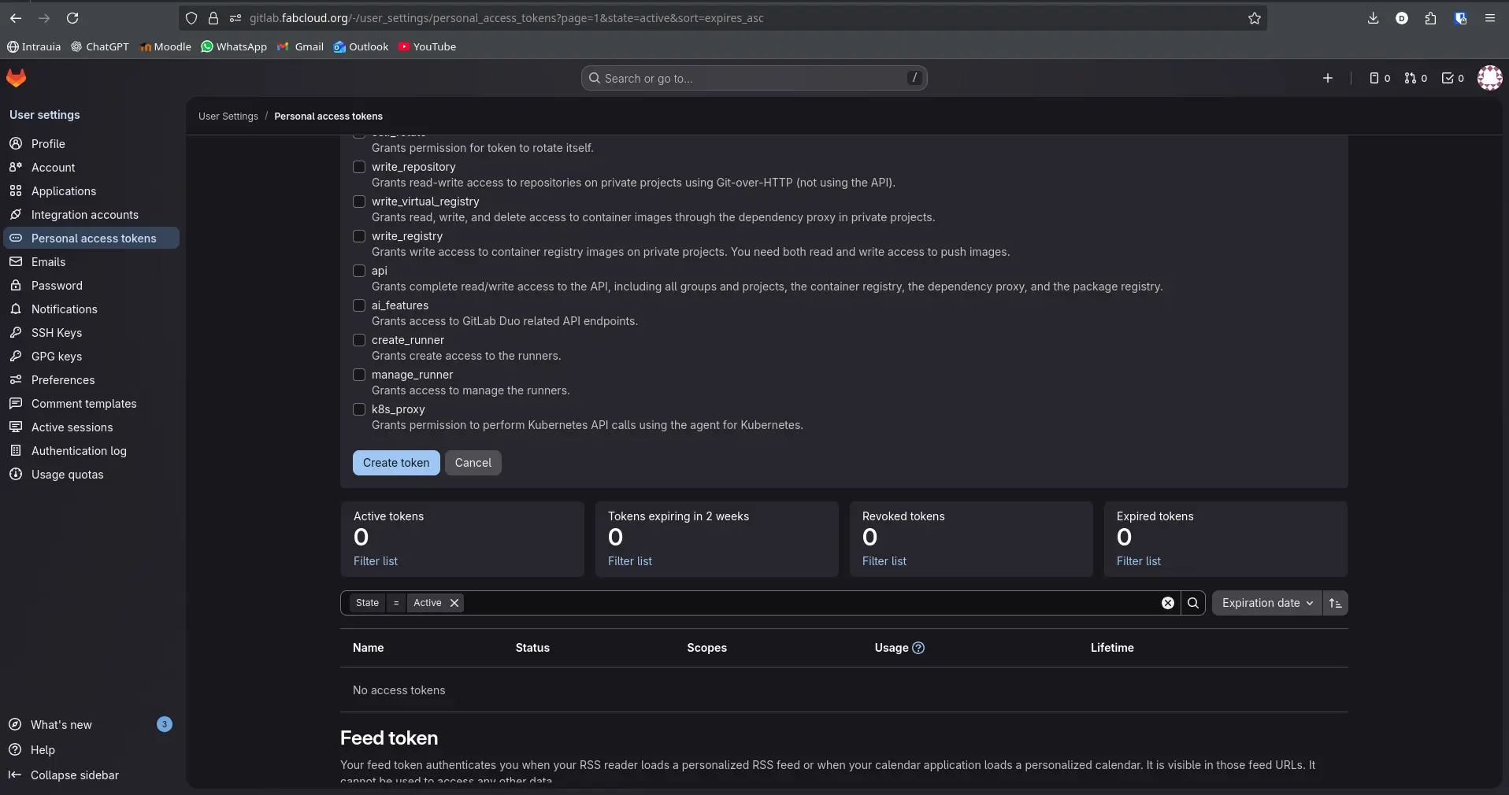Open the user avatar menu
Viewport: 1509px width, 795px height.
coord(1490,78)
